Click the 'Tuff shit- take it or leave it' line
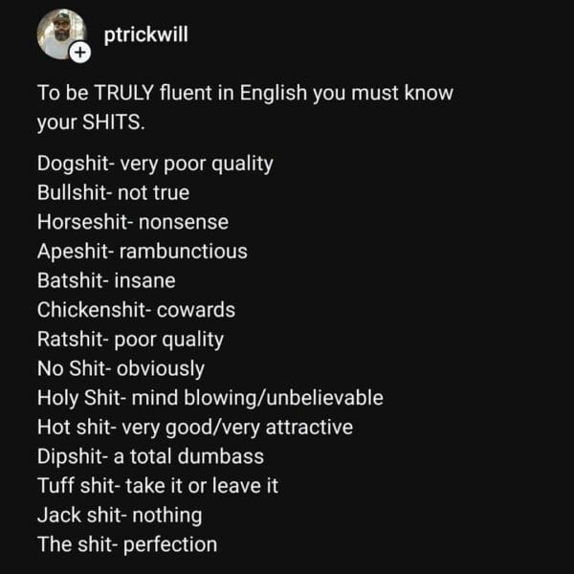 (158, 486)
